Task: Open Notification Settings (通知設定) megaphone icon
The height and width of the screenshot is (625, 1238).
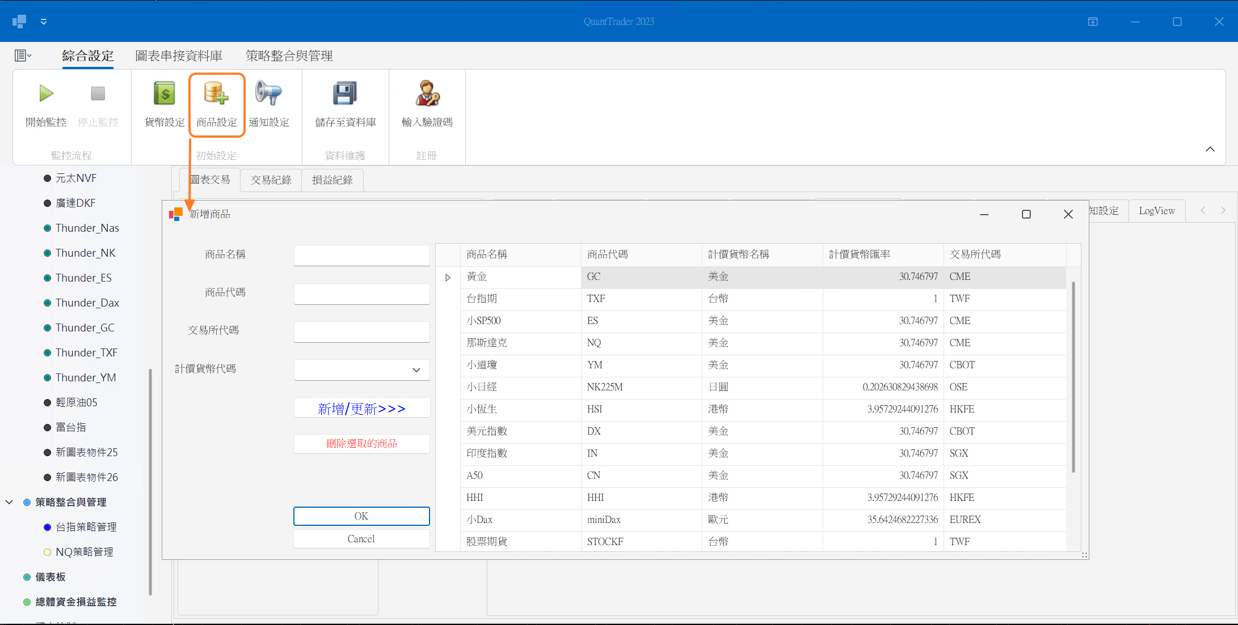Action: (x=268, y=94)
